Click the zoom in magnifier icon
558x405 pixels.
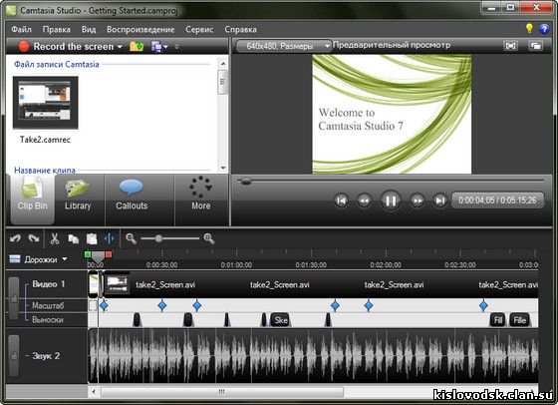tap(209, 238)
